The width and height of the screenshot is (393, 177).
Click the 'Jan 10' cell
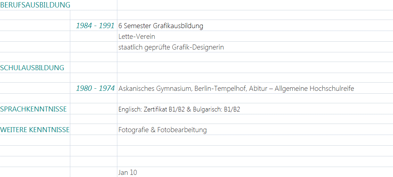128,172
